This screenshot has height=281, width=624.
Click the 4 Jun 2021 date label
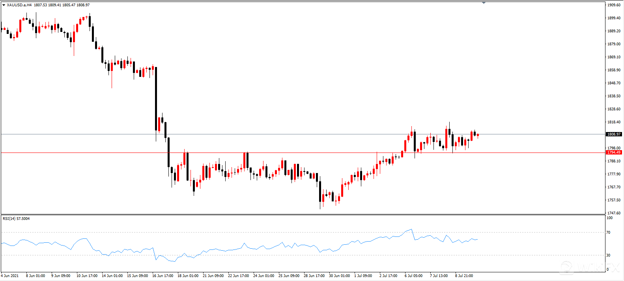[9, 276]
